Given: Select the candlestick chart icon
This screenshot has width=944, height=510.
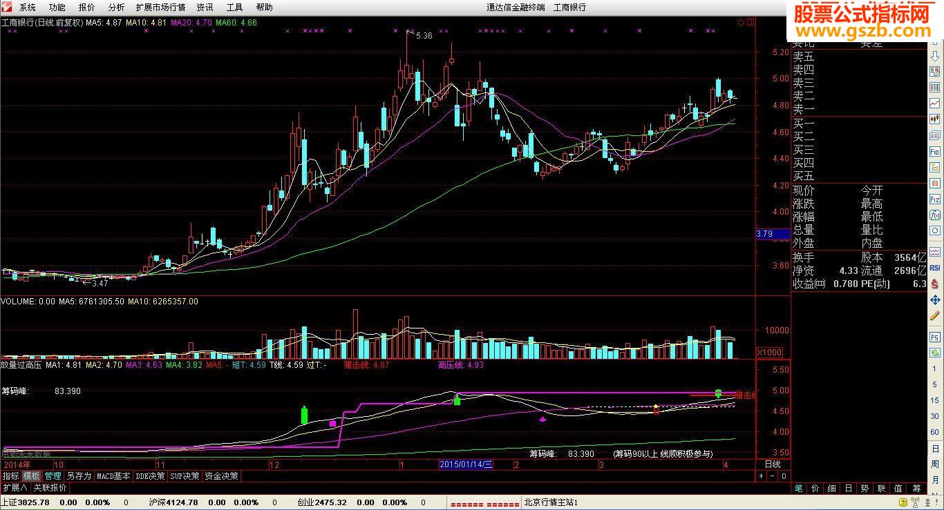Looking at the screenshot, I should [935, 119].
